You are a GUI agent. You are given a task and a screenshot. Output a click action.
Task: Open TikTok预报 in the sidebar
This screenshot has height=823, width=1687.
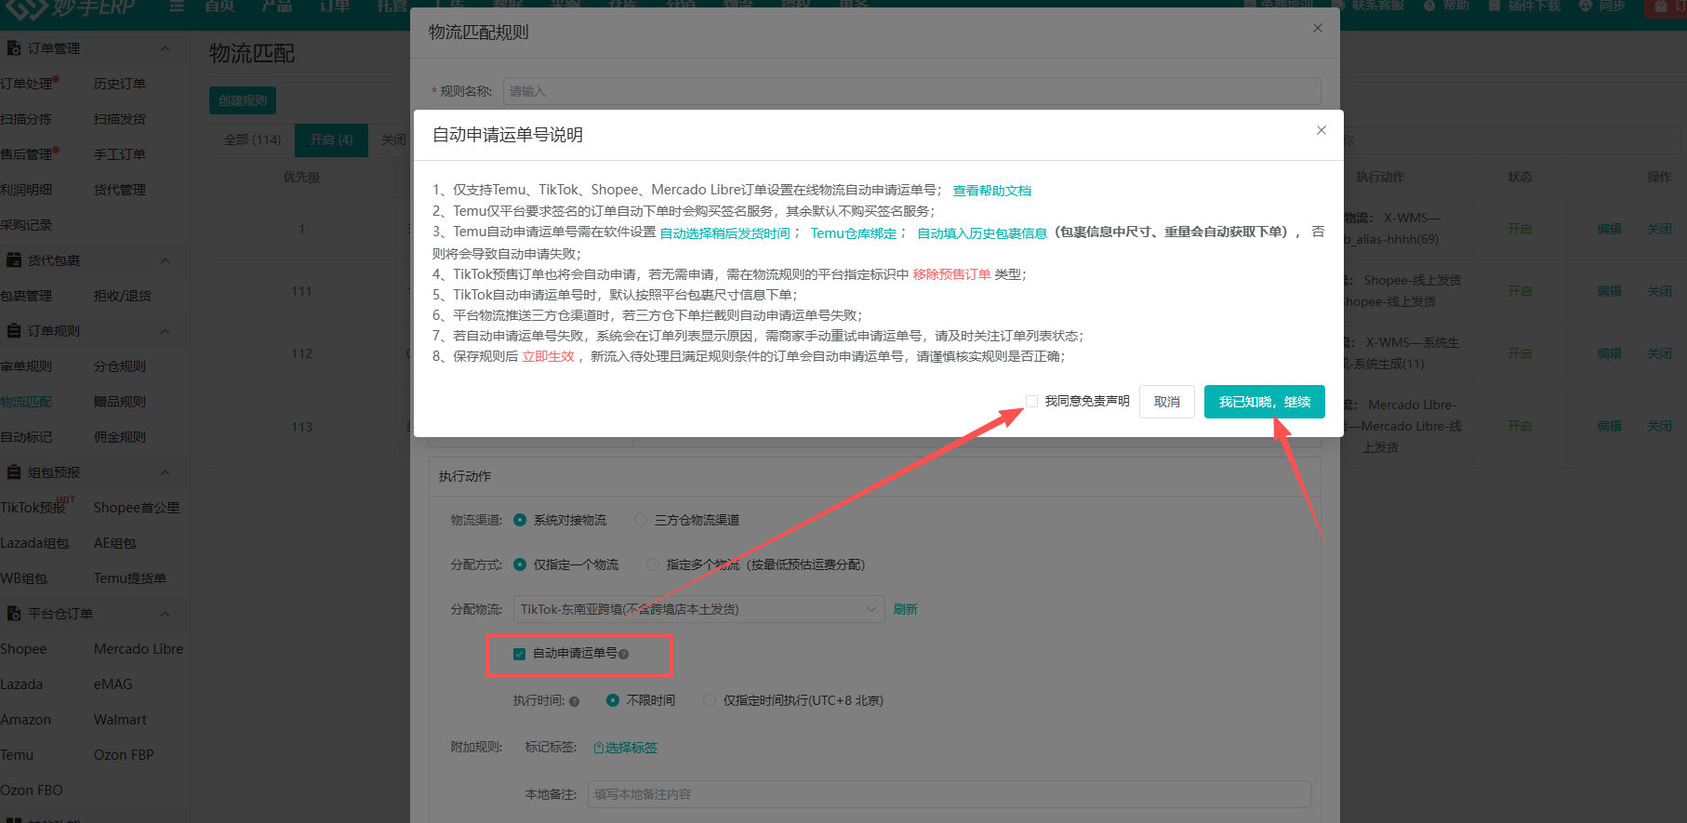33,508
